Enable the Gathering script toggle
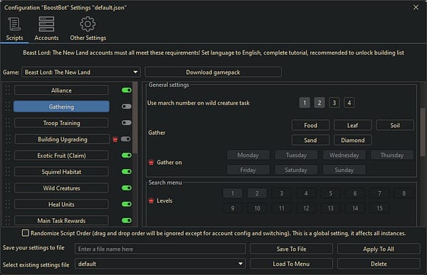Viewport: 427px width, 275px height. 127,107
